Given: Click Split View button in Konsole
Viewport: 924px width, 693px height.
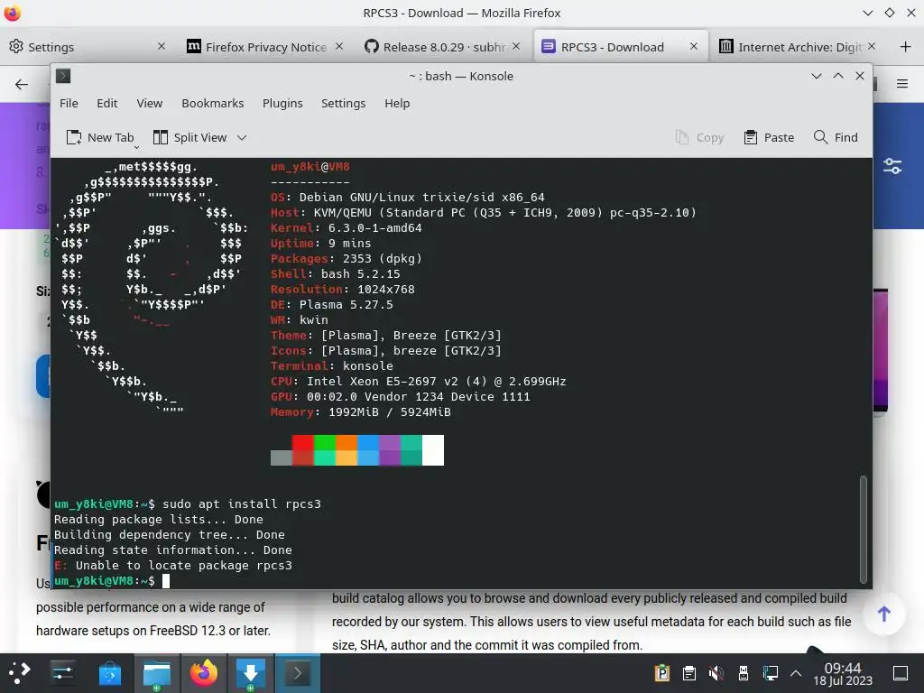Looking at the screenshot, I should click(189, 137).
